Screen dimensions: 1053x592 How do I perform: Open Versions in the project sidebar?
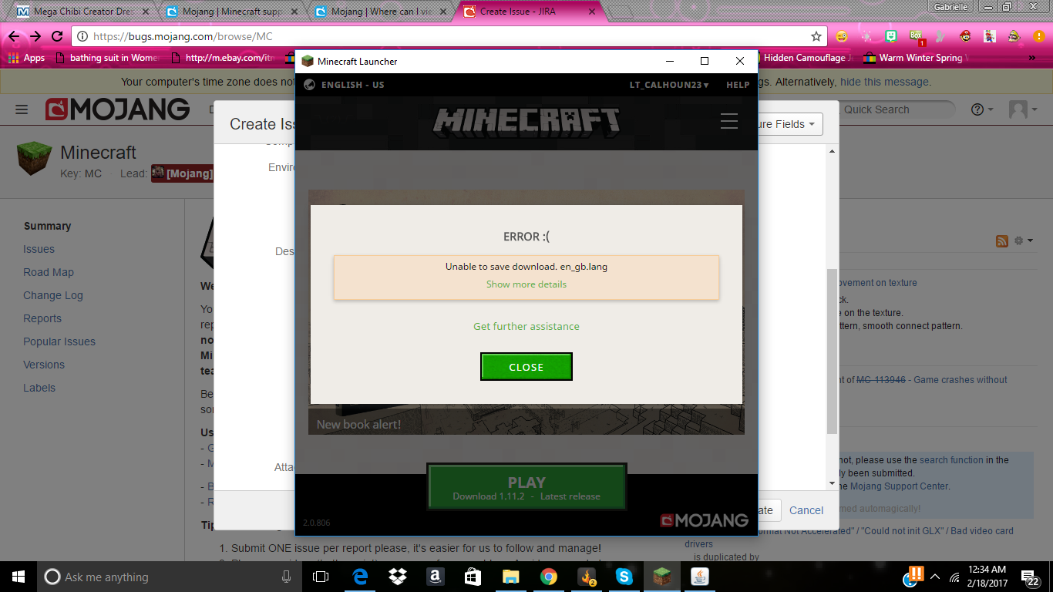44,365
